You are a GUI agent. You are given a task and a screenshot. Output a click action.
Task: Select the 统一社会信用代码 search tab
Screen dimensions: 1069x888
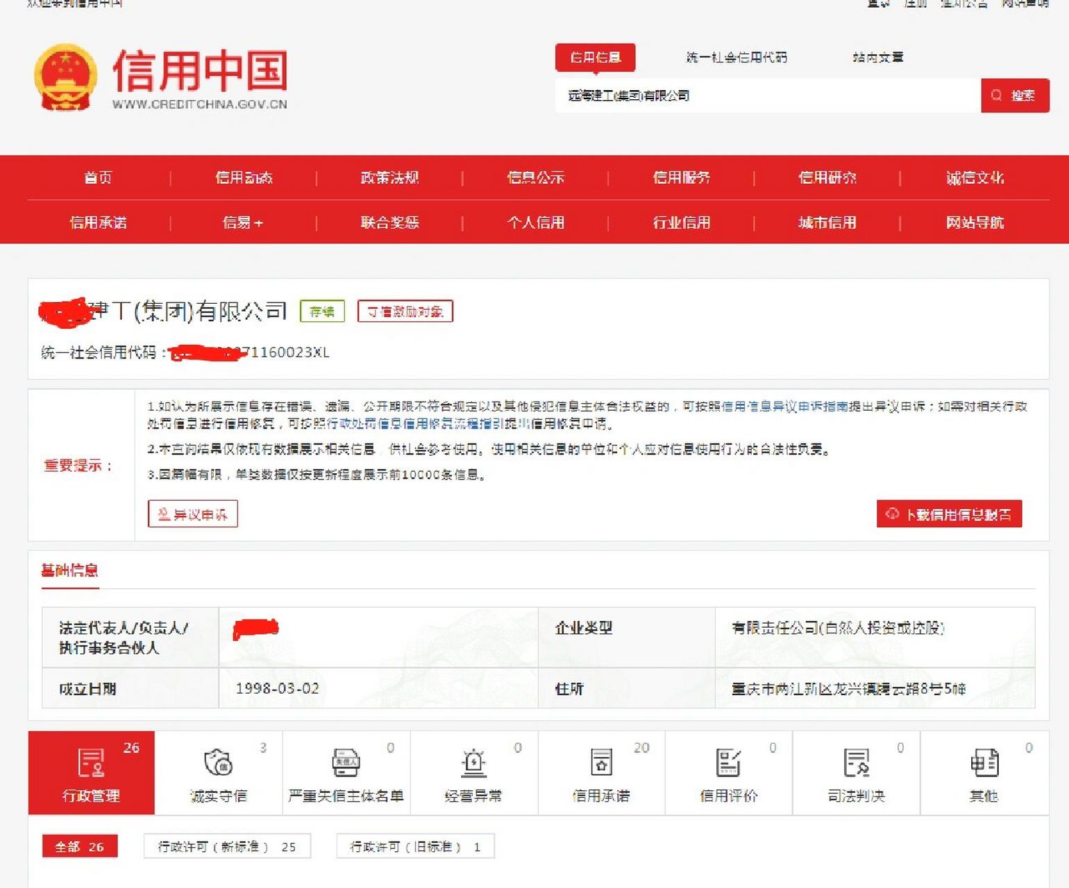pyautogui.click(x=736, y=58)
